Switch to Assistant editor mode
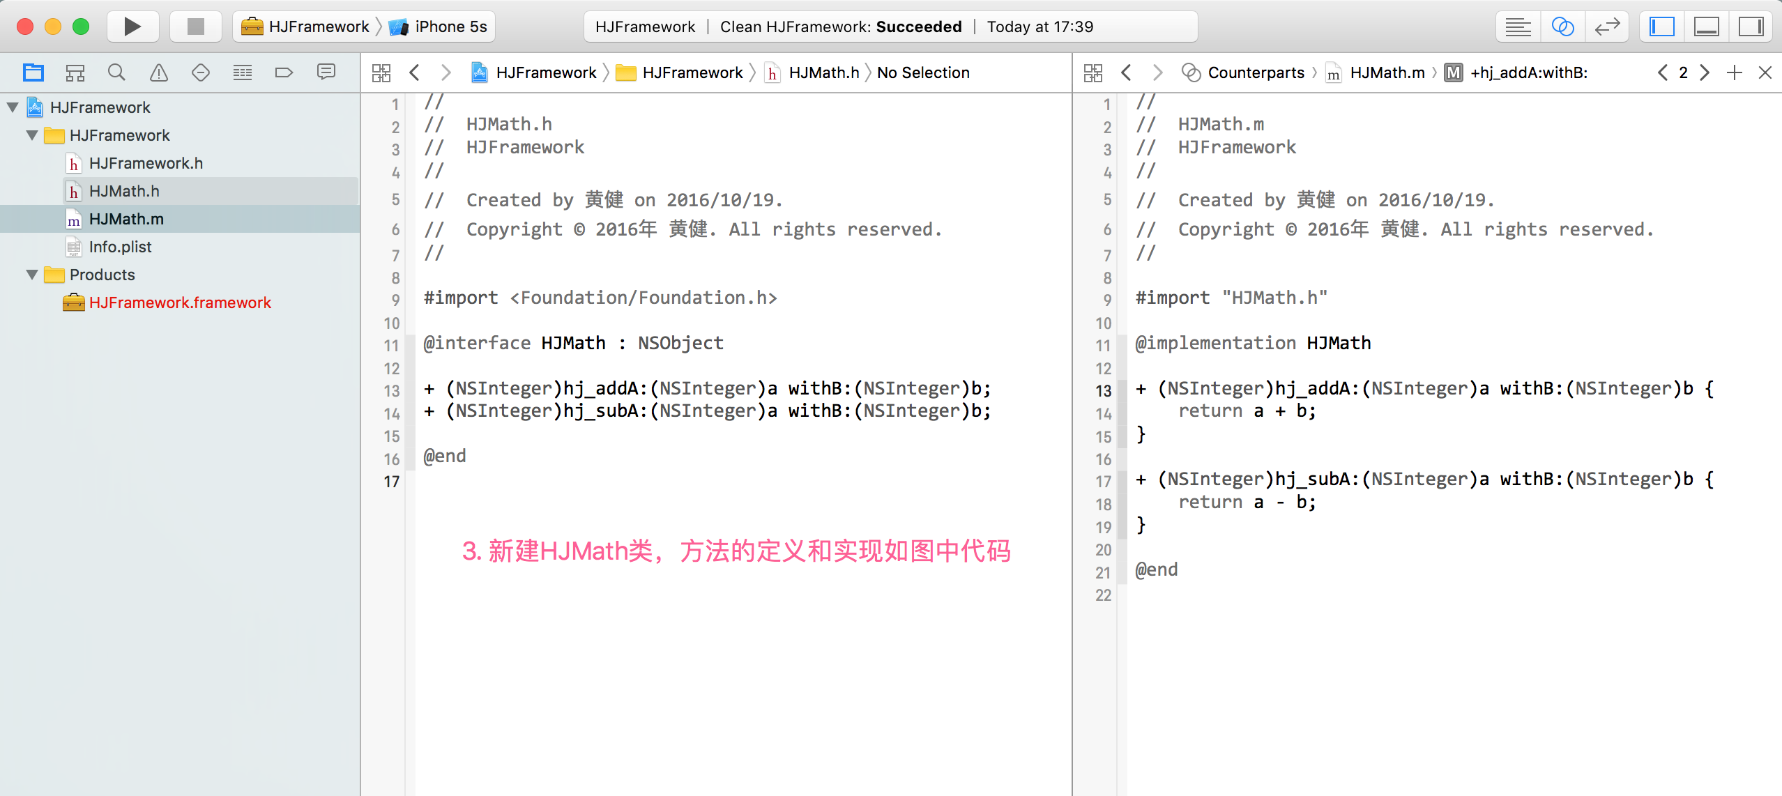 click(1562, 26)
